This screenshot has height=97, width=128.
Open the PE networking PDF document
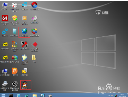click(x=5, y=59)
